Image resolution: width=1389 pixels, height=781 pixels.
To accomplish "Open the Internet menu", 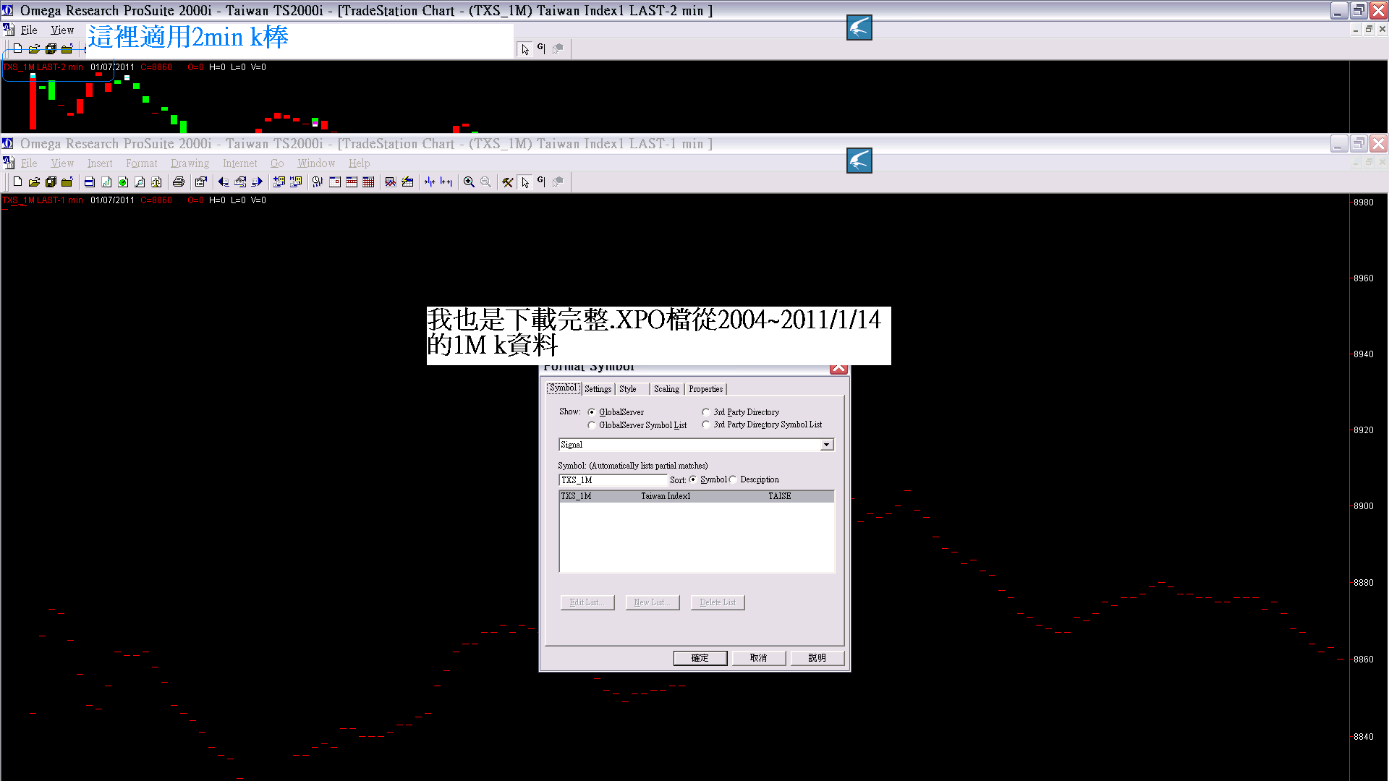I will pos(239,163).
